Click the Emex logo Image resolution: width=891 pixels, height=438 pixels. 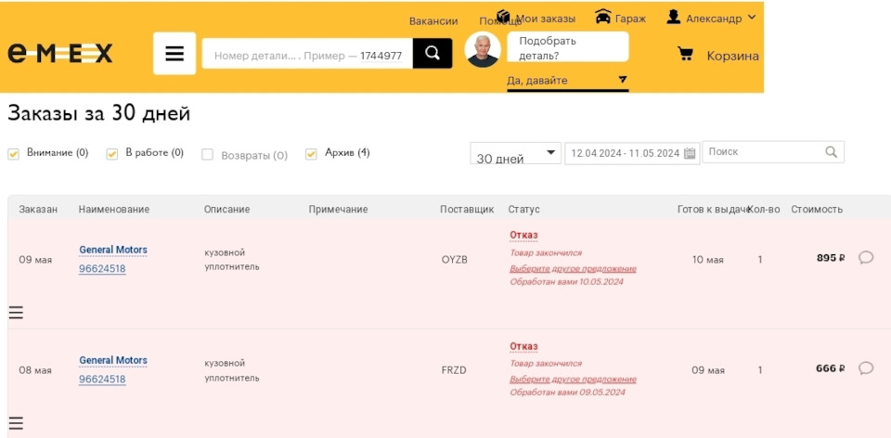coord(60,54)
